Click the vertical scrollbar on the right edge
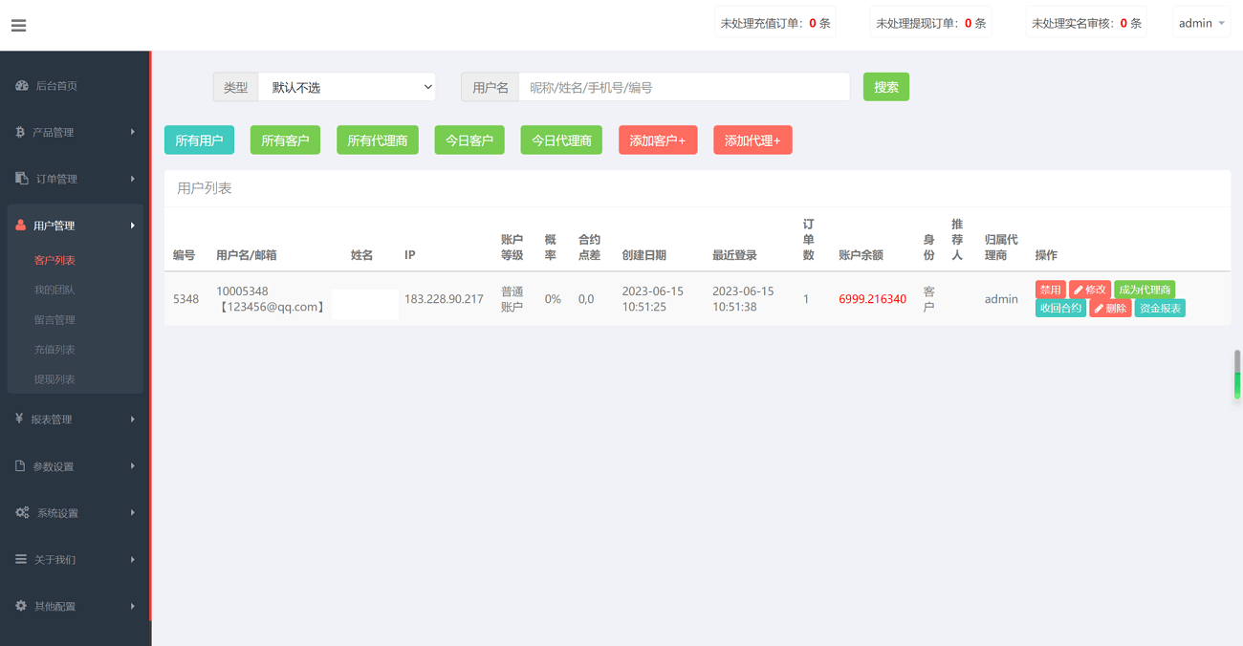 (x=1237, y=375)
